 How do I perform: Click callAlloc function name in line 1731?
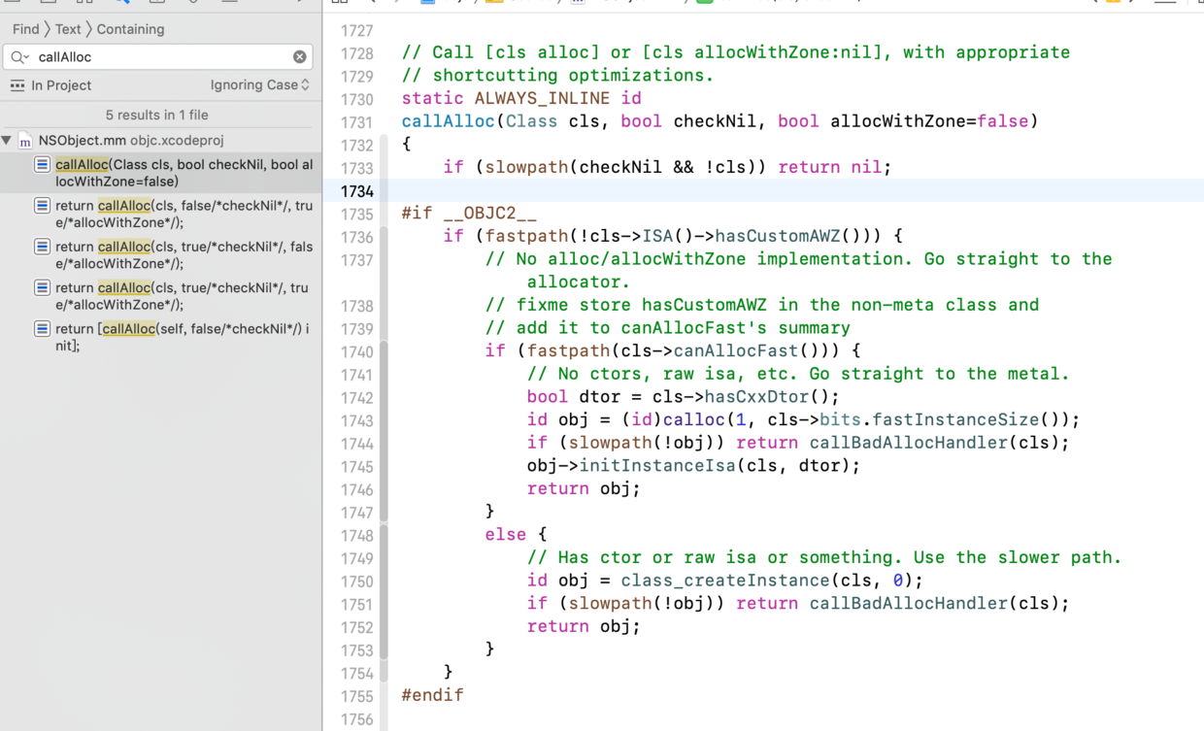(x=448, y=121)
